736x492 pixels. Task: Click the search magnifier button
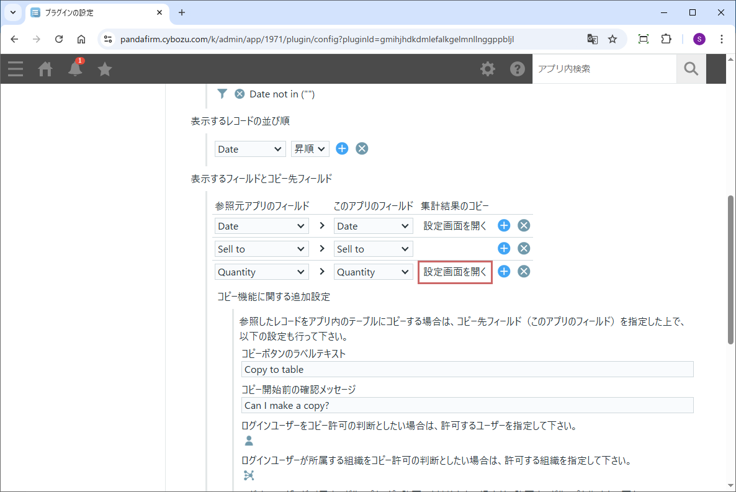[x=691, y=69]
